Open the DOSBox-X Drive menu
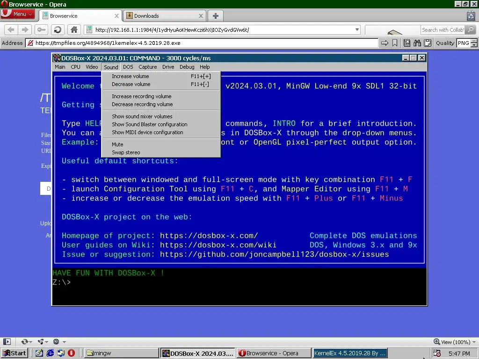The height and width of the screenshot is (359, 479). click(168, 67)
